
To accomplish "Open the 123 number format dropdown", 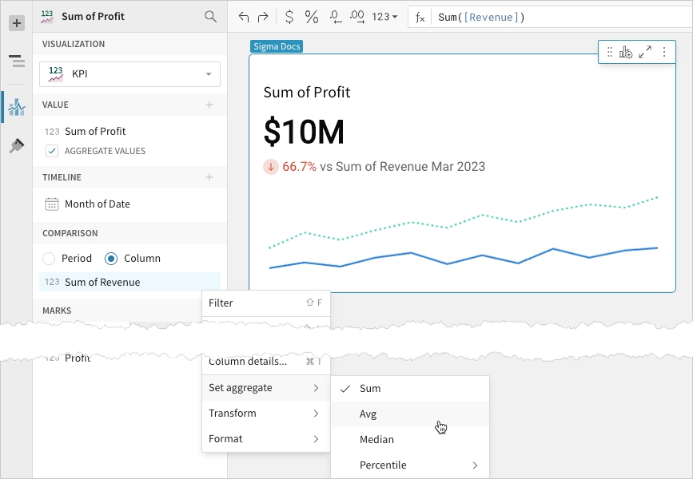I will (385, 17).
